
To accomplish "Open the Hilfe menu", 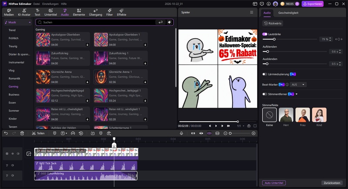I will 64,4.
